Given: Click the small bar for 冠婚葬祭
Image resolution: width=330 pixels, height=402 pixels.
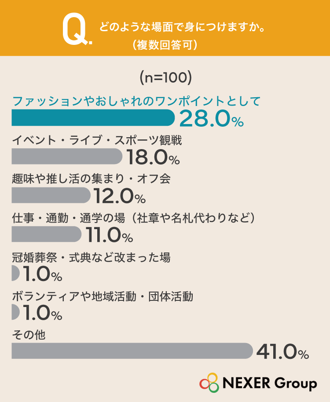Looking at the screenshot, I should click(16, 273).
